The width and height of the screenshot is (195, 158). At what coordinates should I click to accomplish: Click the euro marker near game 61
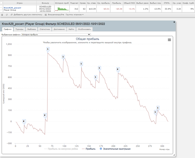(x=45, y=115)
